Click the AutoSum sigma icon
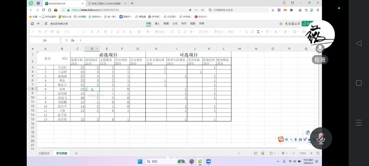Viewport: 369px width, 166px height. click(x=258, y=32)
